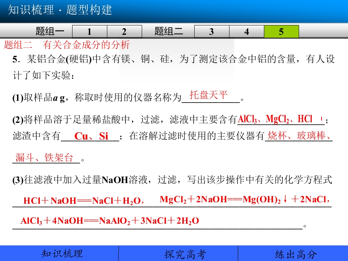Open question 2 in the navigation bar

(x=124, y=32)
